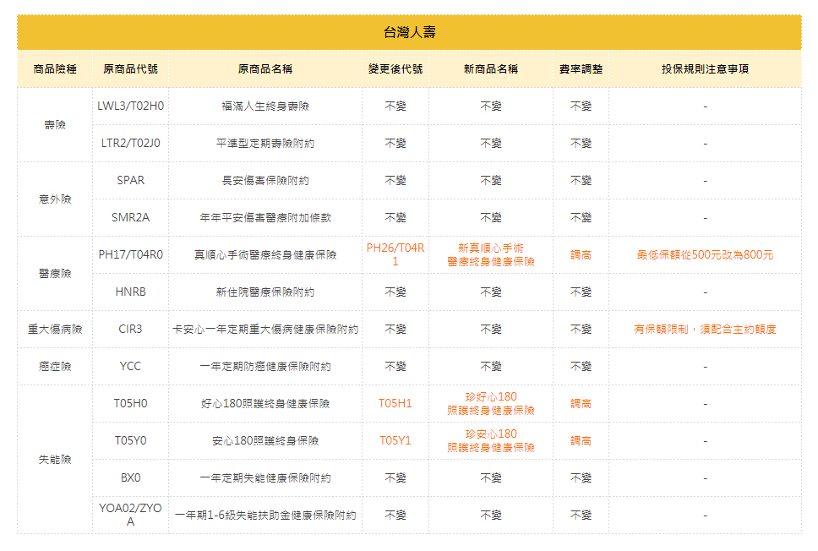Image resolution: width=818 pixels, height=551 pixels.
Task: Click product code T05H0
Action: click(x=130, y=403)
